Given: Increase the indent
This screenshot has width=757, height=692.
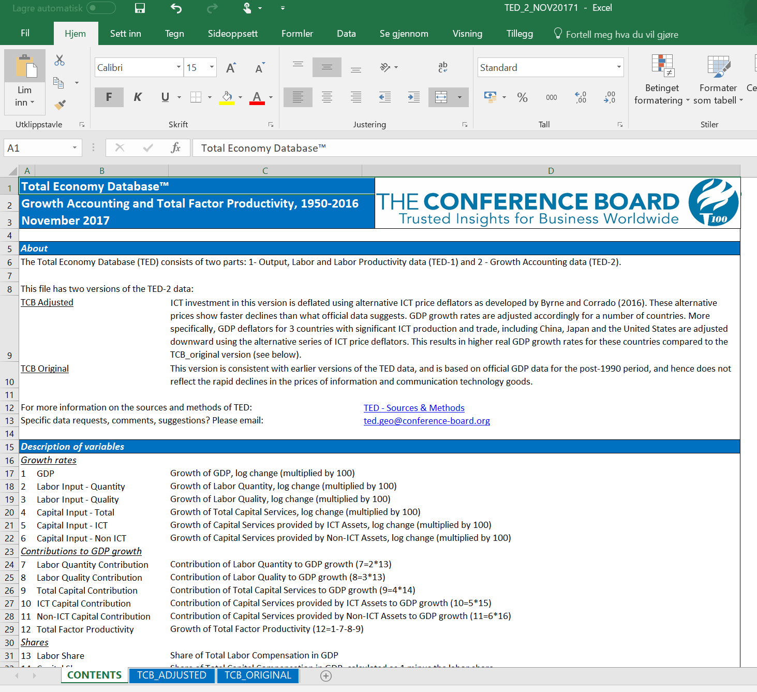Looking at the screenshot, I should (414, 97).
